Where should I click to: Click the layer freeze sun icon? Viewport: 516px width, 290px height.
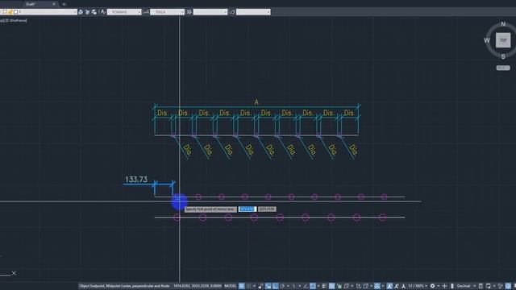pyautogui.click(x=5, y=12)
